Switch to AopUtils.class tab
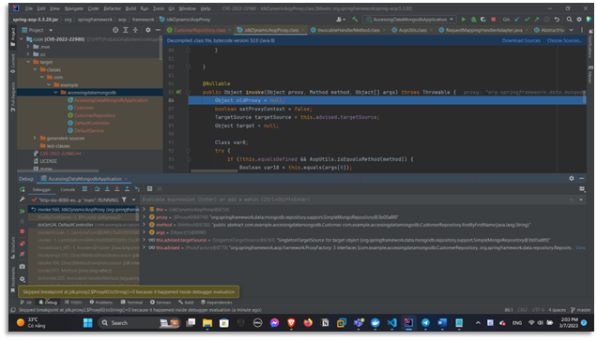 (412, 30)
